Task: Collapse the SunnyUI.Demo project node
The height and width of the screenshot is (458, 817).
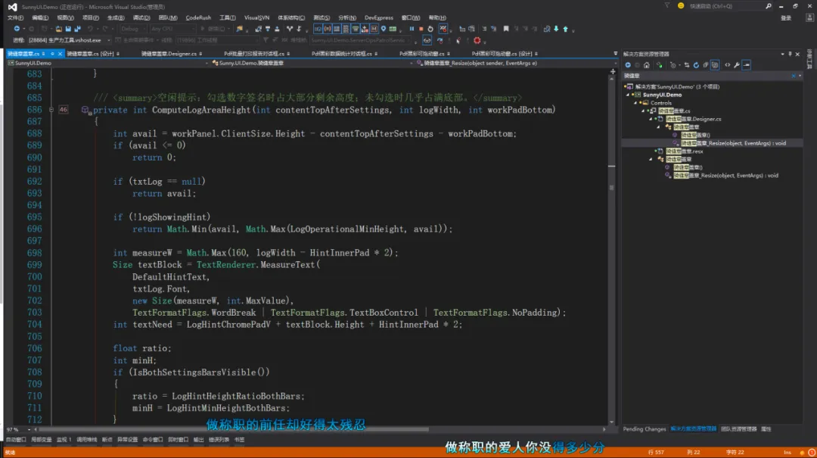Action: pyautogui.click(x=628, y=95)
